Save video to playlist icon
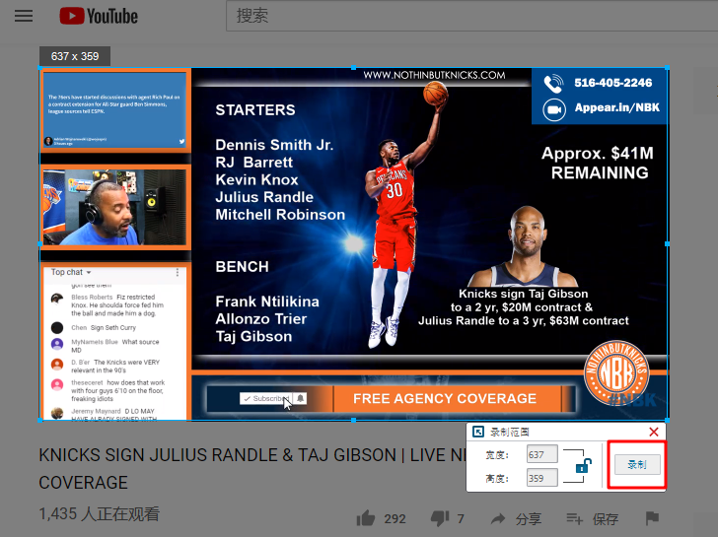The width and height of the screenshot is (718, 537). pyautogui.click(x=574, y=518)
